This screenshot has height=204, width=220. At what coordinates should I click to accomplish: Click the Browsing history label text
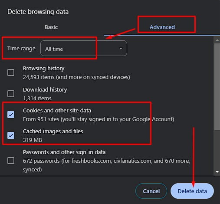[43, 68]
